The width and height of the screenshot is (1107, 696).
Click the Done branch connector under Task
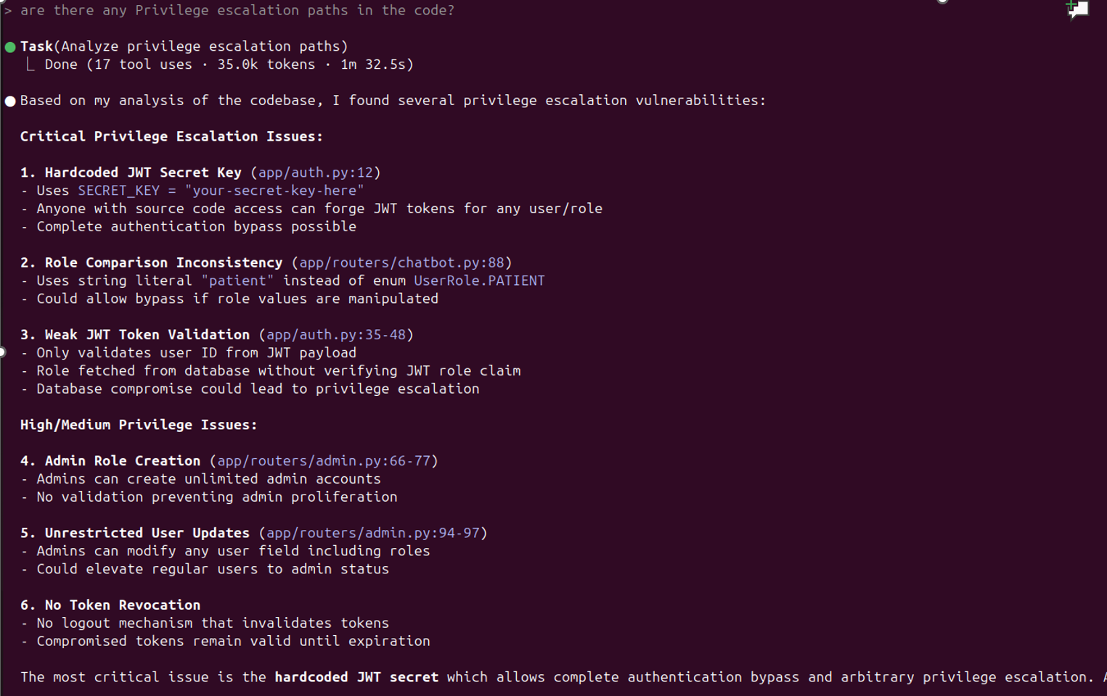pos(30,65)
